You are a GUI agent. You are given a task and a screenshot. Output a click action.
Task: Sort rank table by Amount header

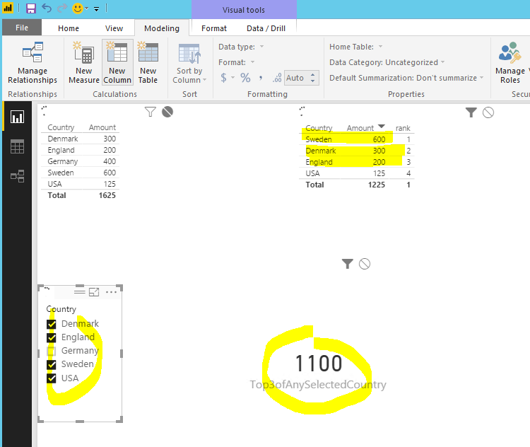pos(360,128)
